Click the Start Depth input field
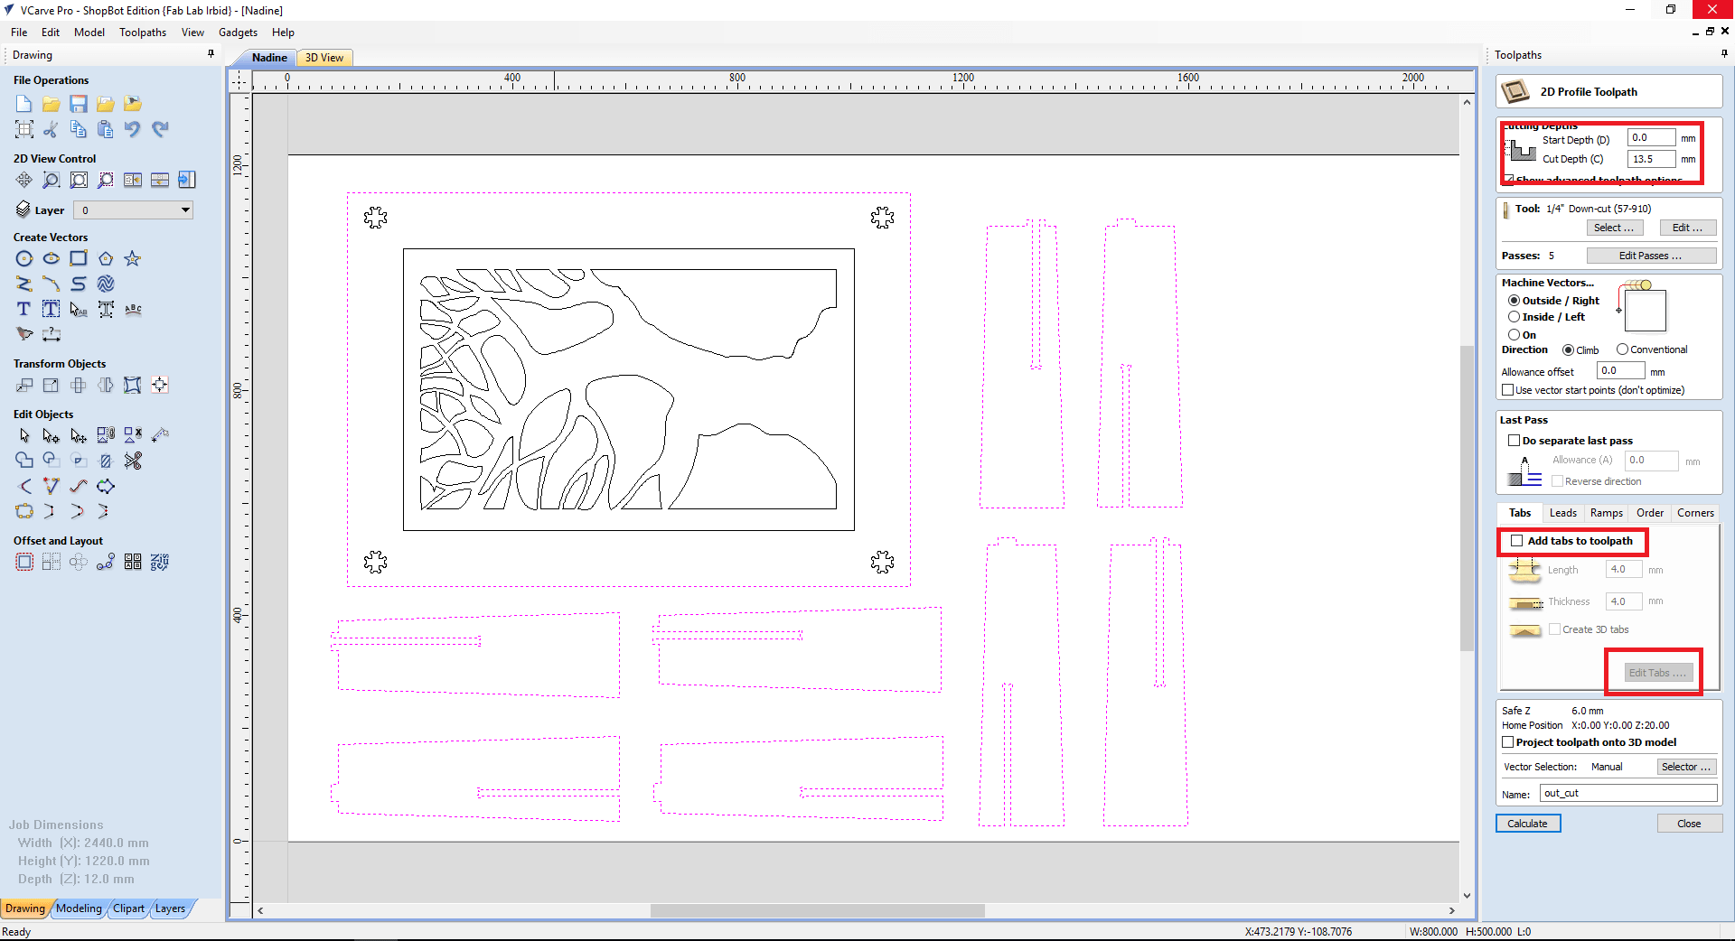This screenshot has height=941, width=1735. point(1651,138)
